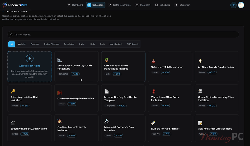Viewport: 250px width, 146px height.
Task: Open the Dashboard nav item
Action: [x=75, y=5]
